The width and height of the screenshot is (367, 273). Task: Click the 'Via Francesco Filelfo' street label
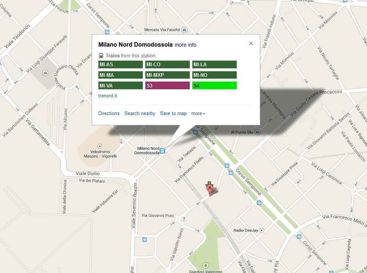tap(189, 169)
